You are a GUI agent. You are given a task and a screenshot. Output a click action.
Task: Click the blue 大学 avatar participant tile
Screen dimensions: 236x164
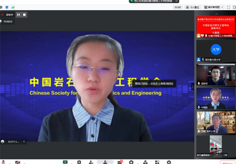[216, 50]
